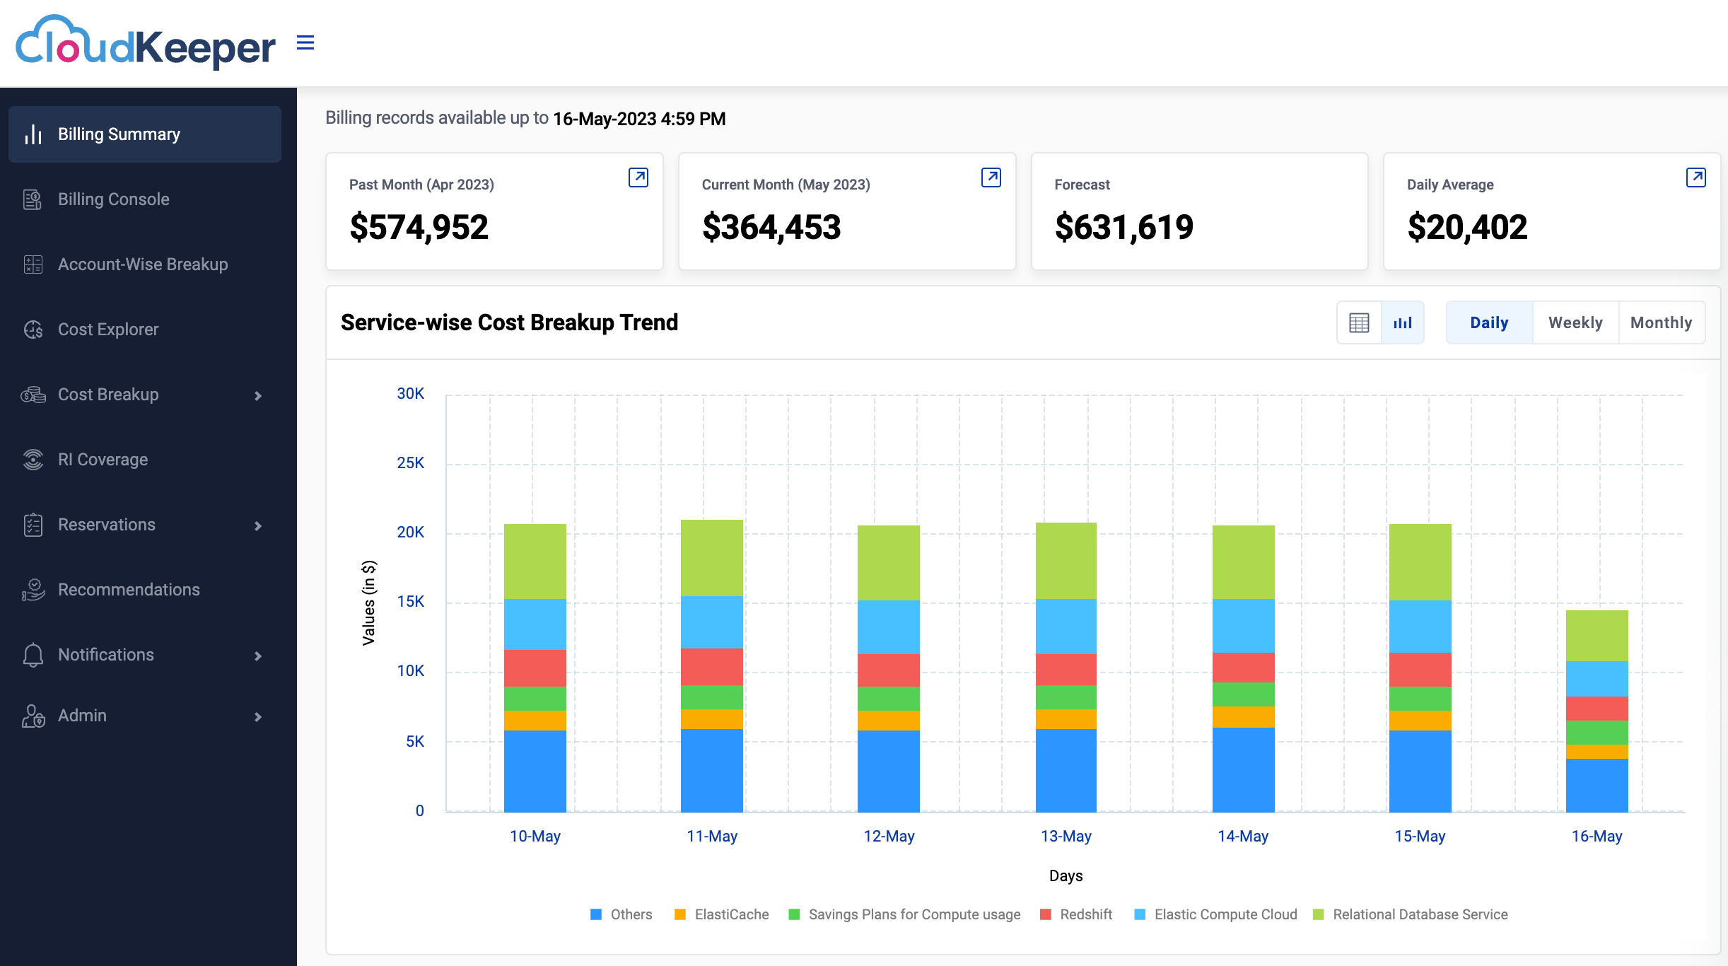Click the Account-Wise Breakup grid icon
The image size is (1728, 966).
[x=33, y=264]
